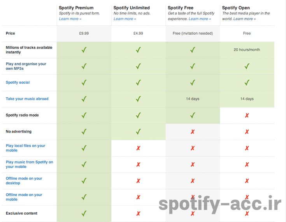This screenshot has height=222, width=286.
Task: Open Learn more under Spotify Unlimited
Action: pyautogui.click(x=125, y=19)
